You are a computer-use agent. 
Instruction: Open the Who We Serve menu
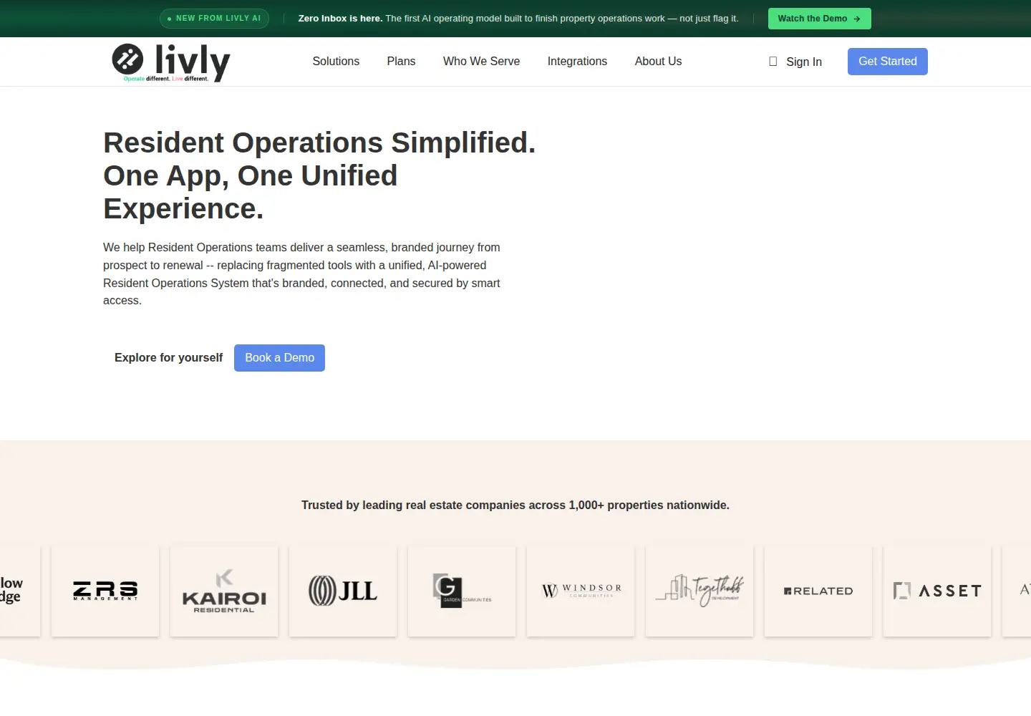point(481,62)
